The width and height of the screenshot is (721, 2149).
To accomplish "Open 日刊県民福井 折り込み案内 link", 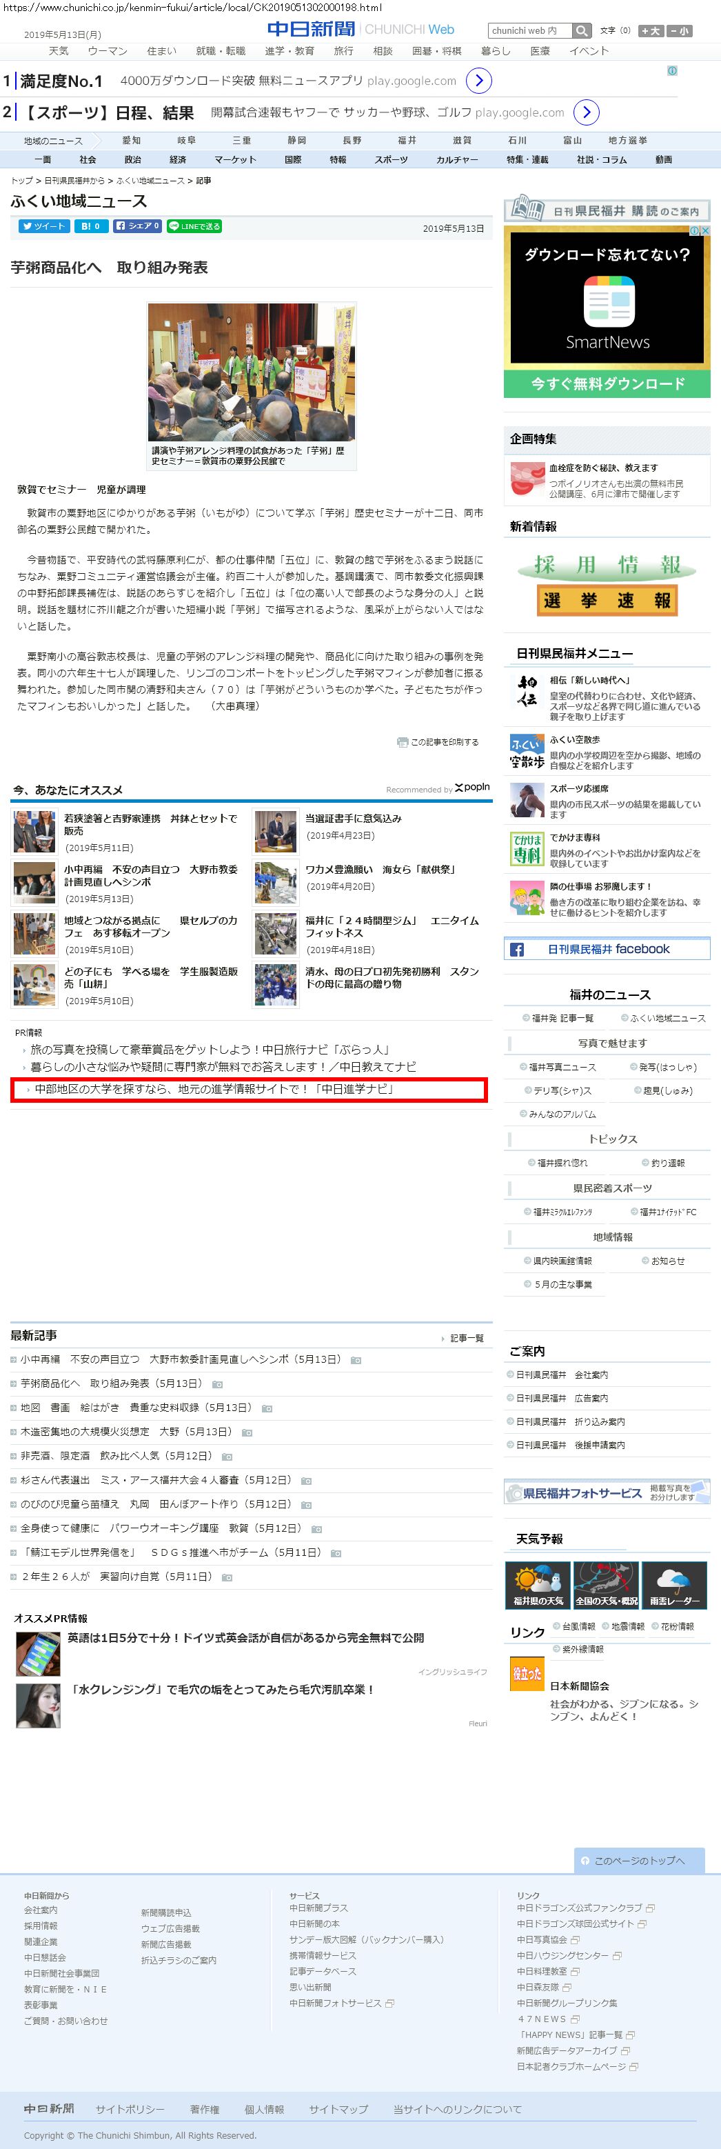I will coord(570,1421).
